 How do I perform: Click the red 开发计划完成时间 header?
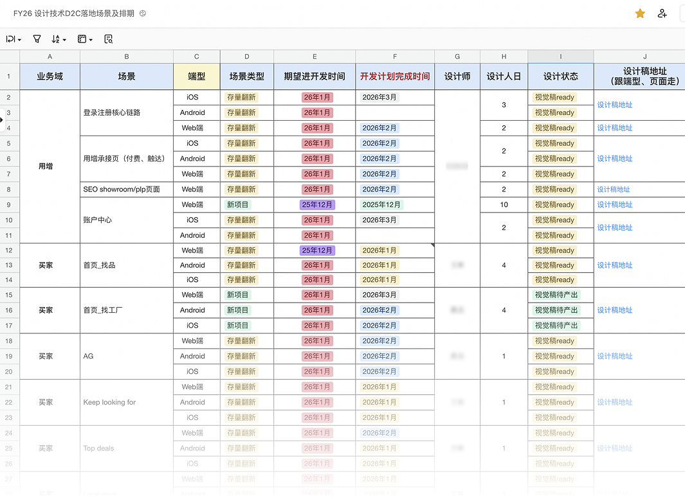pyautogui.click(x=395, y=76)
